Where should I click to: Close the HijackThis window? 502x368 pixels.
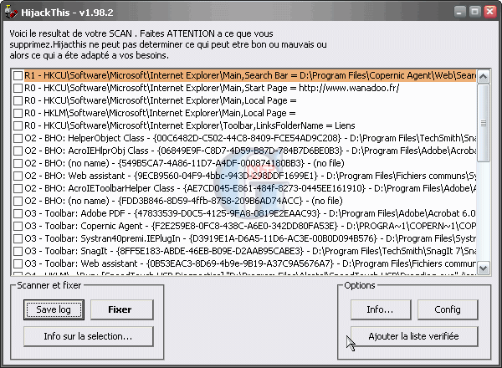tap(490, 13)
